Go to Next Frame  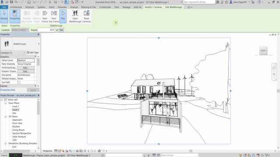coord(45,17)
